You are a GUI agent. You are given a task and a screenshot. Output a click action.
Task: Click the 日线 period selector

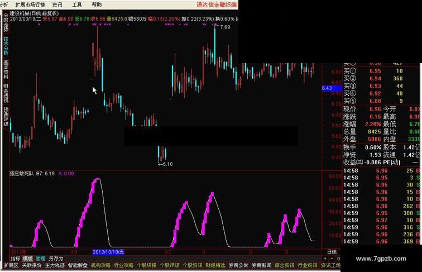click(332, 252)
